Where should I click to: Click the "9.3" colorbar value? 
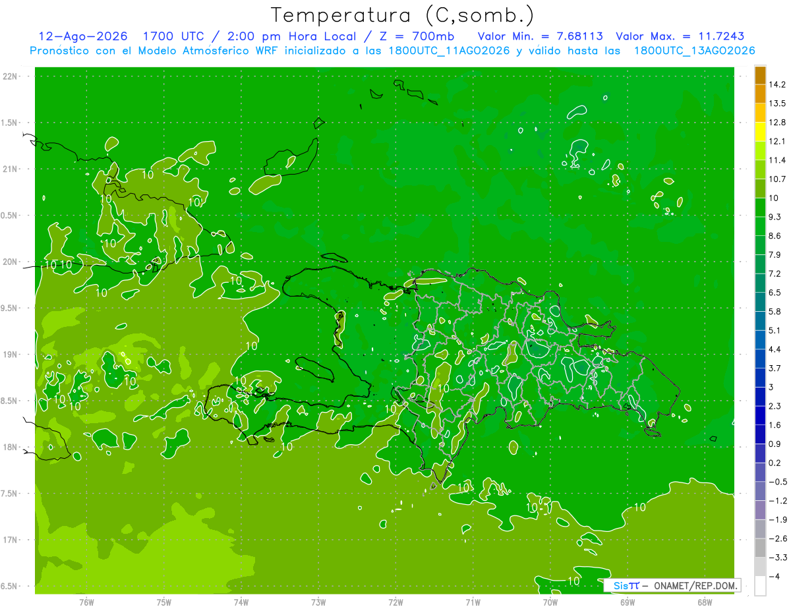775,217
